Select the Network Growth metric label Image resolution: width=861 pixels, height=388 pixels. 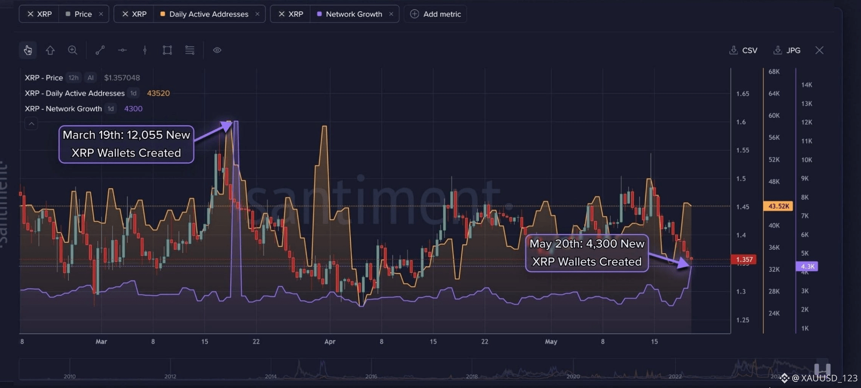(x=354, y=14)
